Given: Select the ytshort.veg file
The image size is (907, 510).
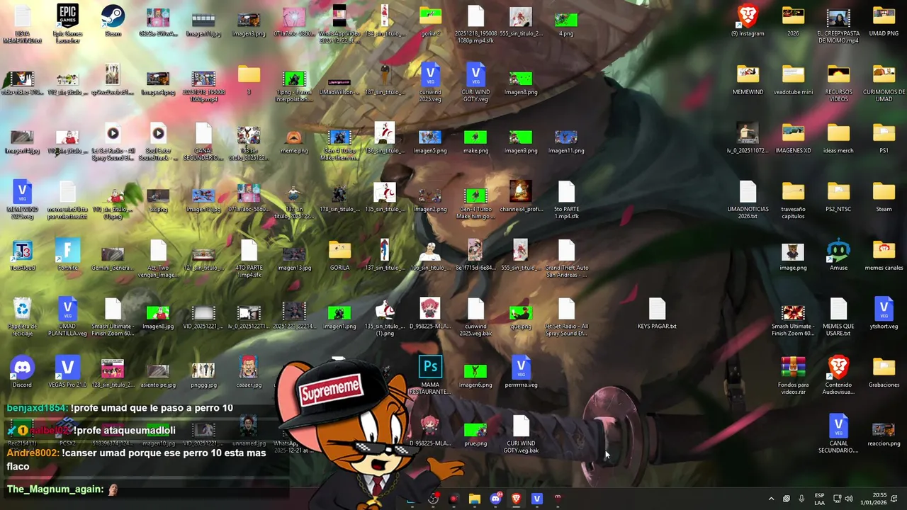Looking at the screenshot, I should (x=884, y=314).
